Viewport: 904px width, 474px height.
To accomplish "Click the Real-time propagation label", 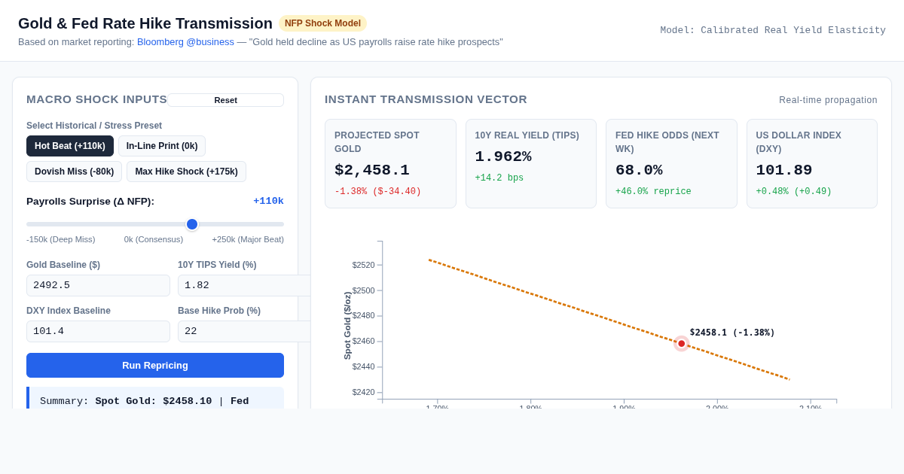I will 828,100.
